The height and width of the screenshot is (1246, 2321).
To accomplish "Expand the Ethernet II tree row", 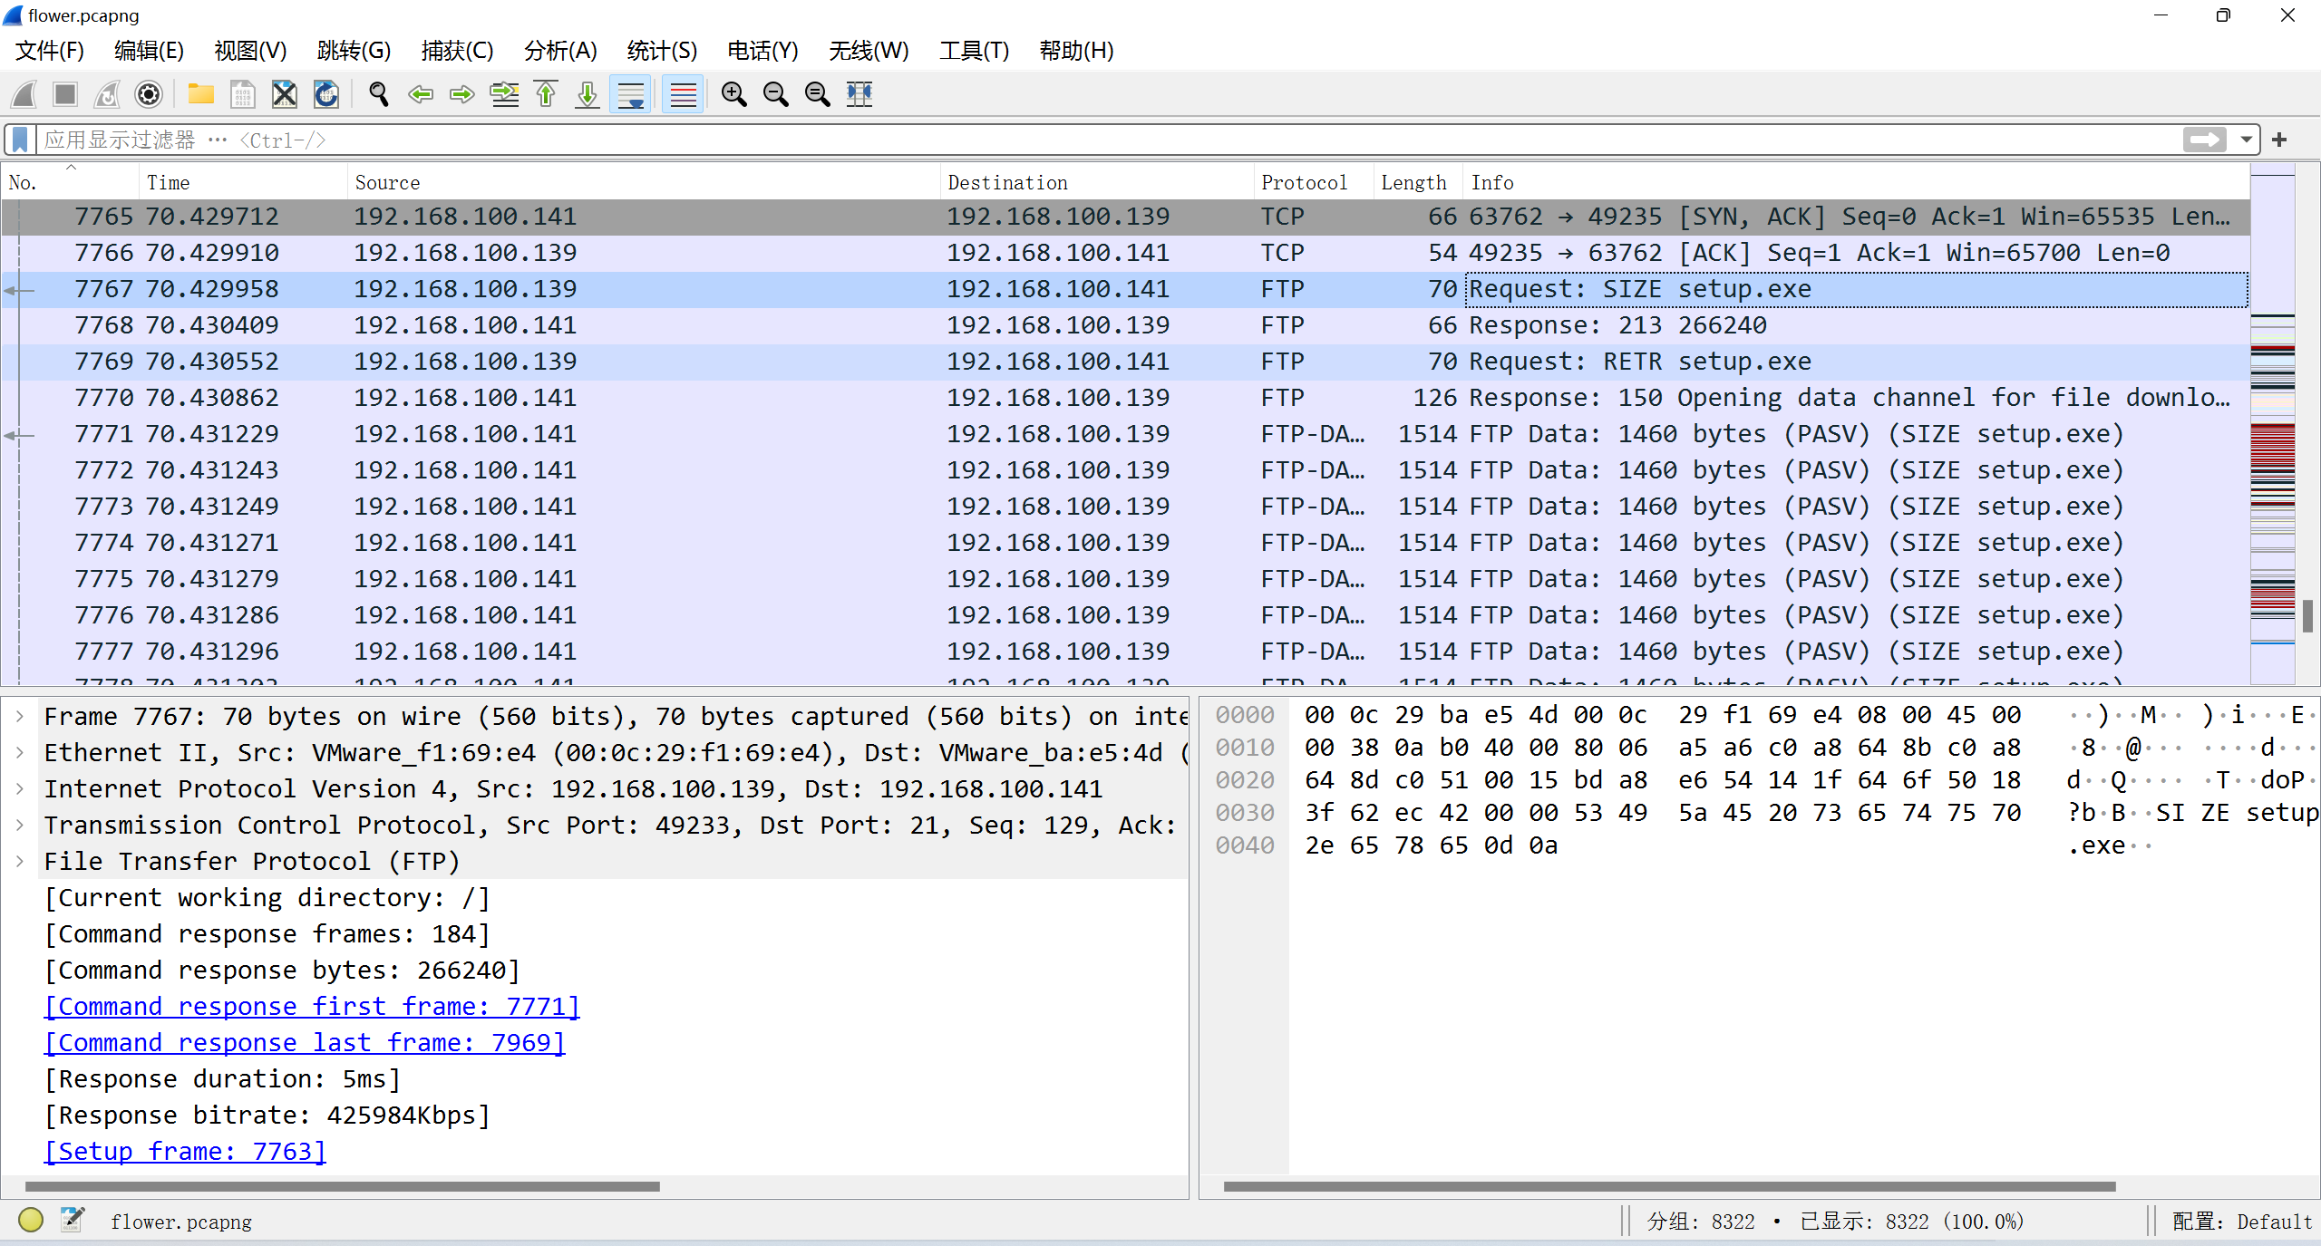I will 20,752.
